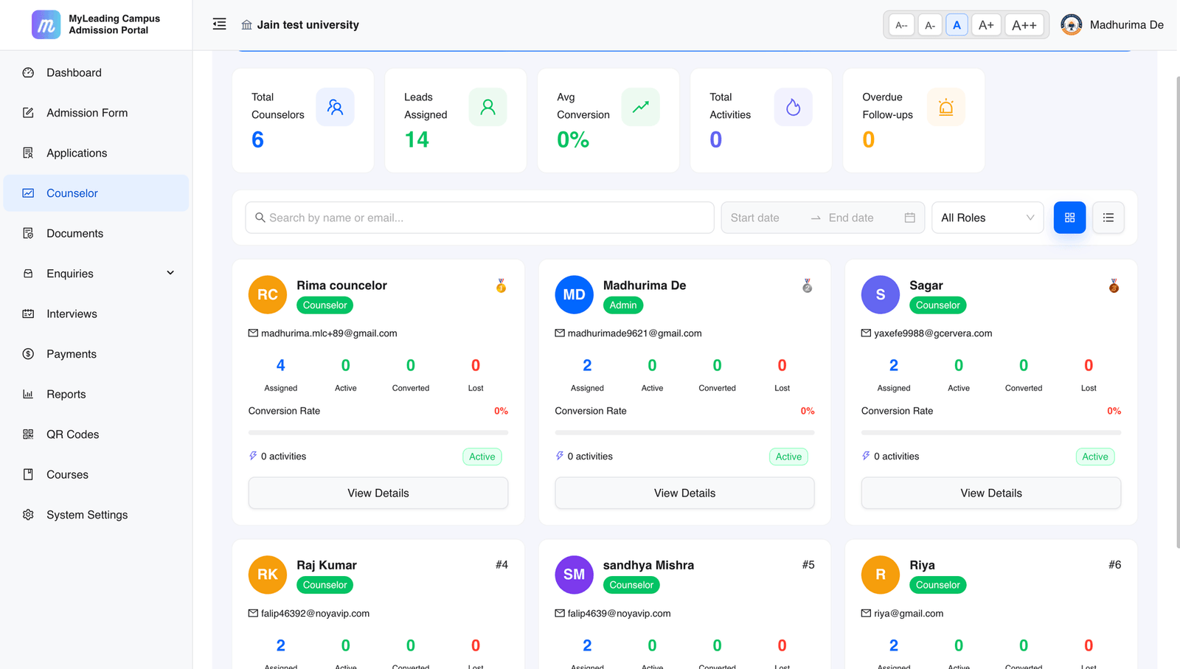Click the System Settings gear icon
This screenshot has width=1180, height=669.
tap(28, 515)
